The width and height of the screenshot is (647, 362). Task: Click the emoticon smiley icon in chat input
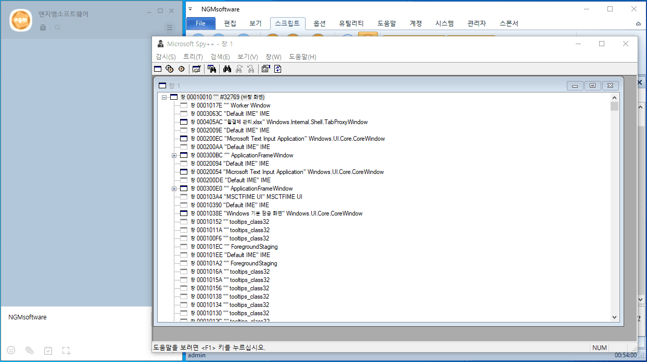11,351
